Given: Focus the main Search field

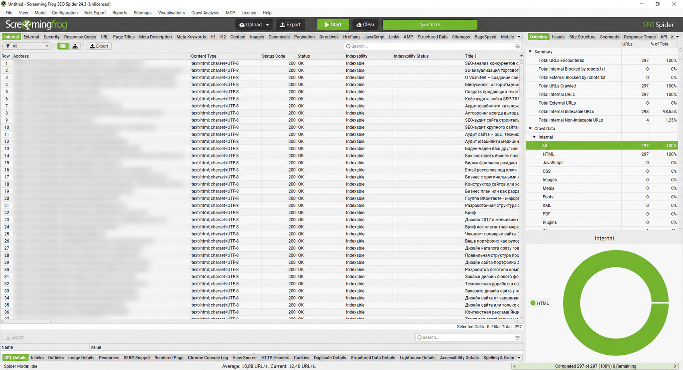Looking at the screenshot, I should coord(432,46).
